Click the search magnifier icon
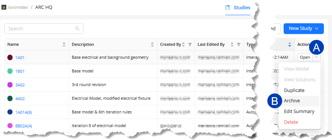 (x=77, y=28)
